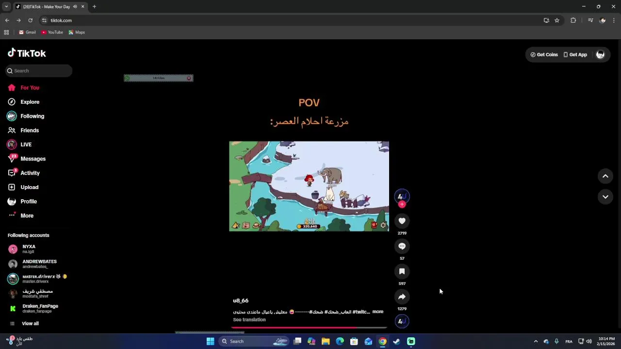621x349 pixels.
Task: Open Draken_FanPage followed account
Action: 33,308
